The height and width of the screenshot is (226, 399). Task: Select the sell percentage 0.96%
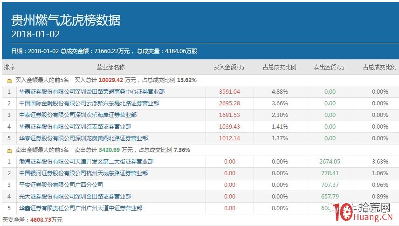click(380, 185)
